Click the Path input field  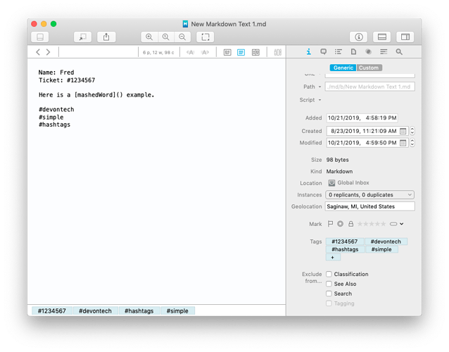click(x=369, y=87)
